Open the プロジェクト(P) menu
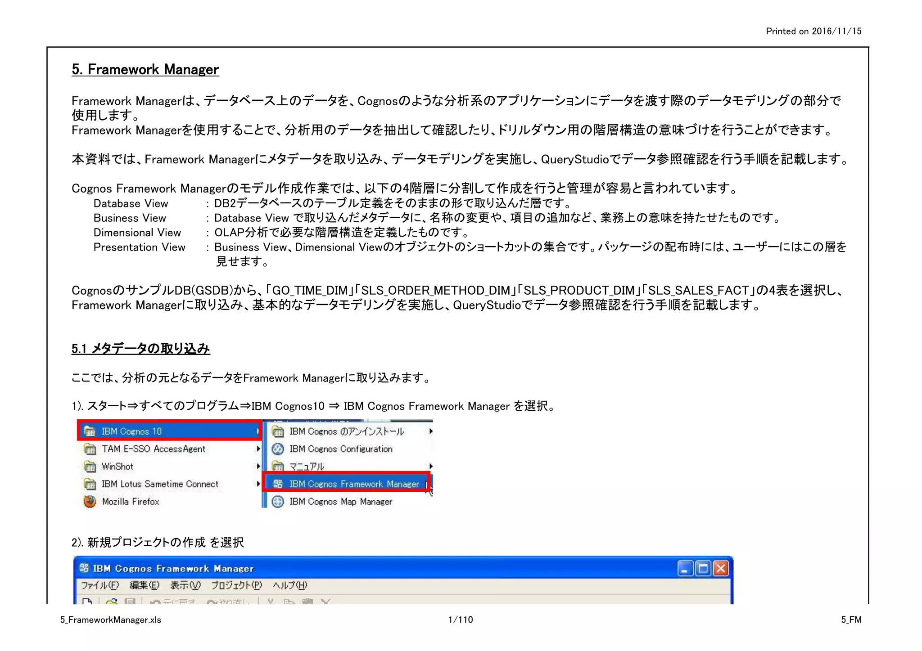 236,585
